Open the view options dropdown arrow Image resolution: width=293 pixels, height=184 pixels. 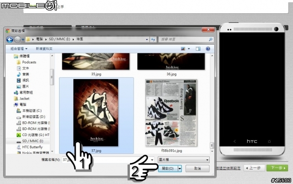[x=189, y=49]
